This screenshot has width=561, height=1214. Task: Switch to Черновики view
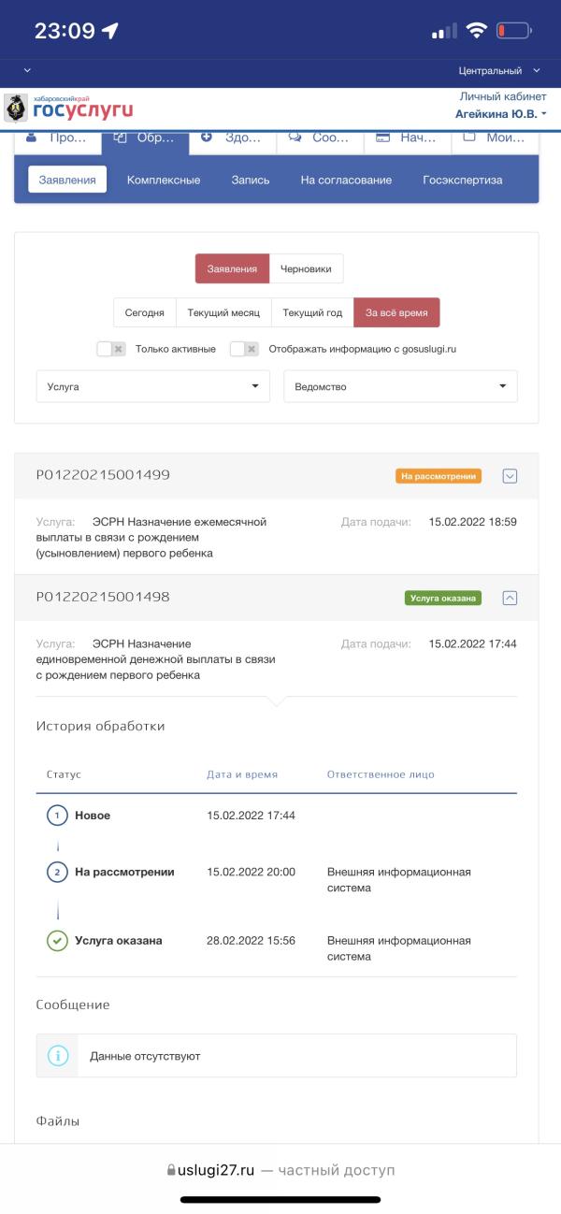click(x=306, y=268)
